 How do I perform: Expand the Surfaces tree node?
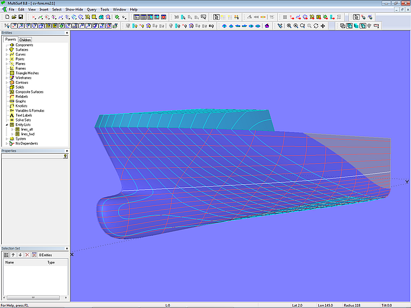(6, 50)
